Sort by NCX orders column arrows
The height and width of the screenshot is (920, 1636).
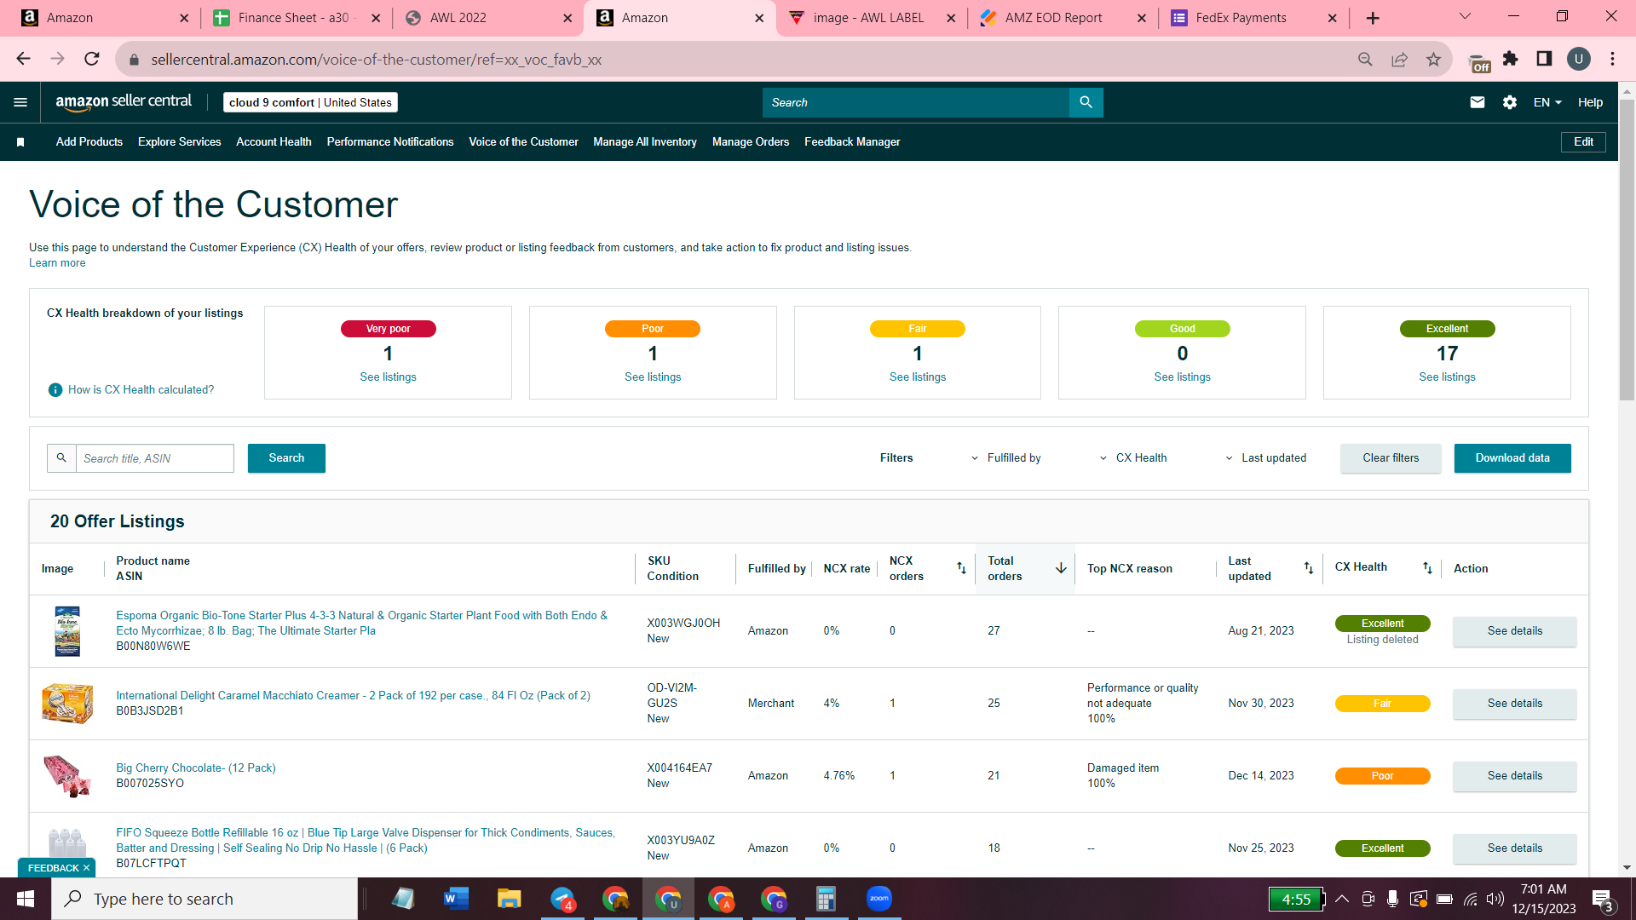961,568
